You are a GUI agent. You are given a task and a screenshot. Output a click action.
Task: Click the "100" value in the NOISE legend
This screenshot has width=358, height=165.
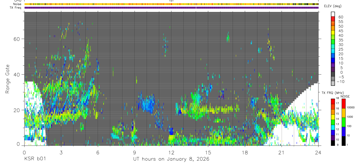(349, 126)
